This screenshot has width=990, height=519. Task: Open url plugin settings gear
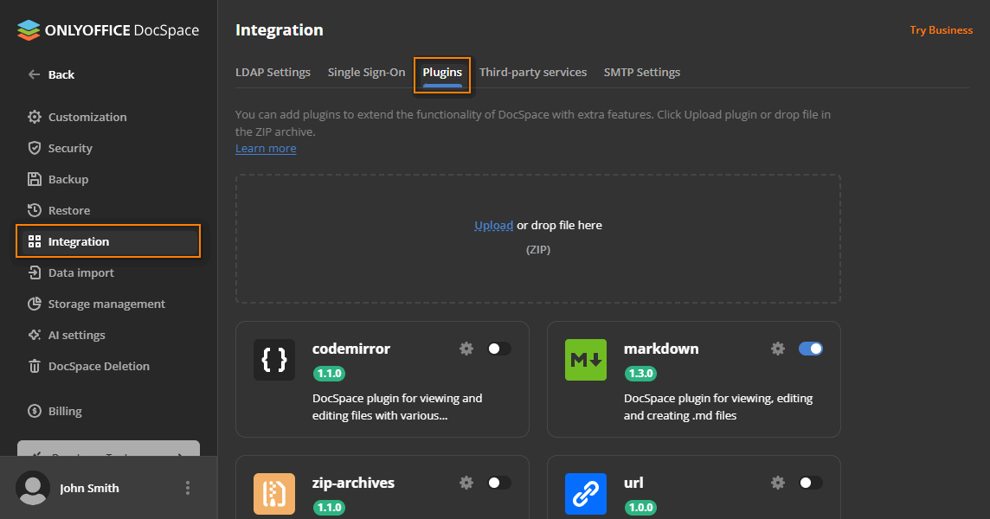(778, 483)
